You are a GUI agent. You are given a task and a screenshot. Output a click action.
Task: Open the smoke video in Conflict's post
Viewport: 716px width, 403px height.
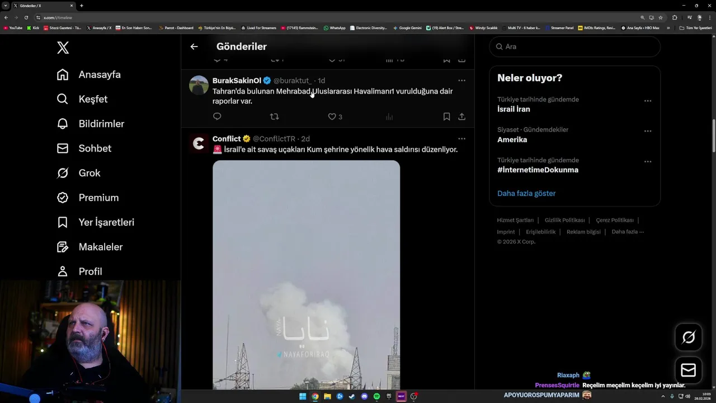(x=306, y=274)
